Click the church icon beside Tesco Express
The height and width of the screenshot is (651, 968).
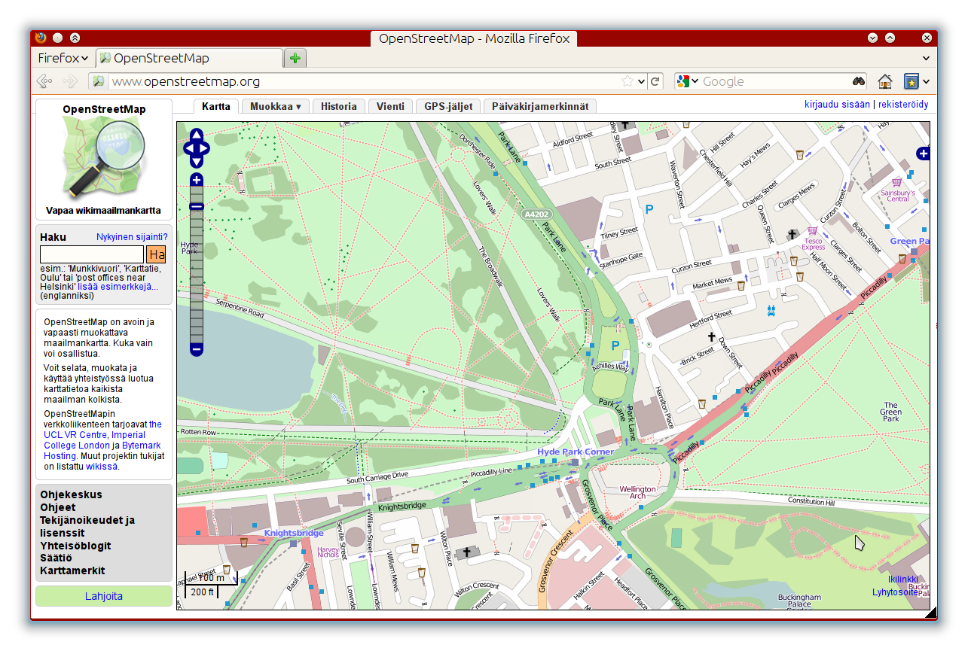[791, 235]
